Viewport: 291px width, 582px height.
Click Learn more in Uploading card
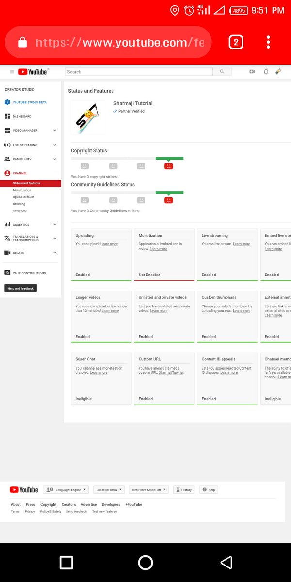(x=109, y=244)
